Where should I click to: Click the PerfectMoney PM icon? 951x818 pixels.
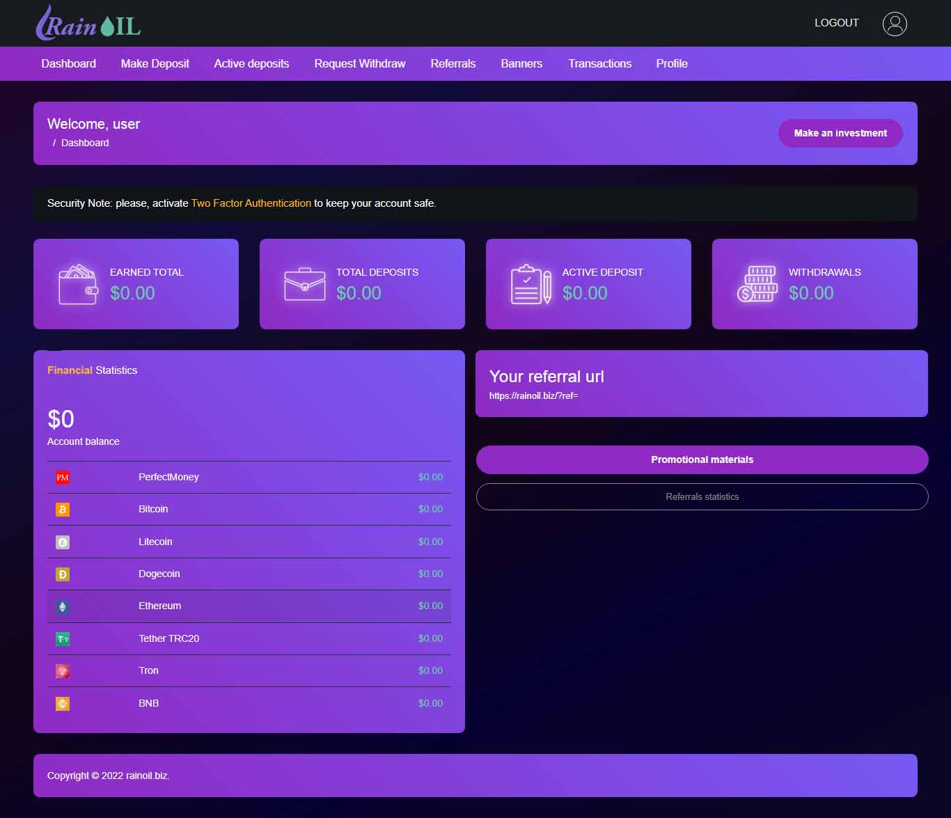(x=63, y=478)
